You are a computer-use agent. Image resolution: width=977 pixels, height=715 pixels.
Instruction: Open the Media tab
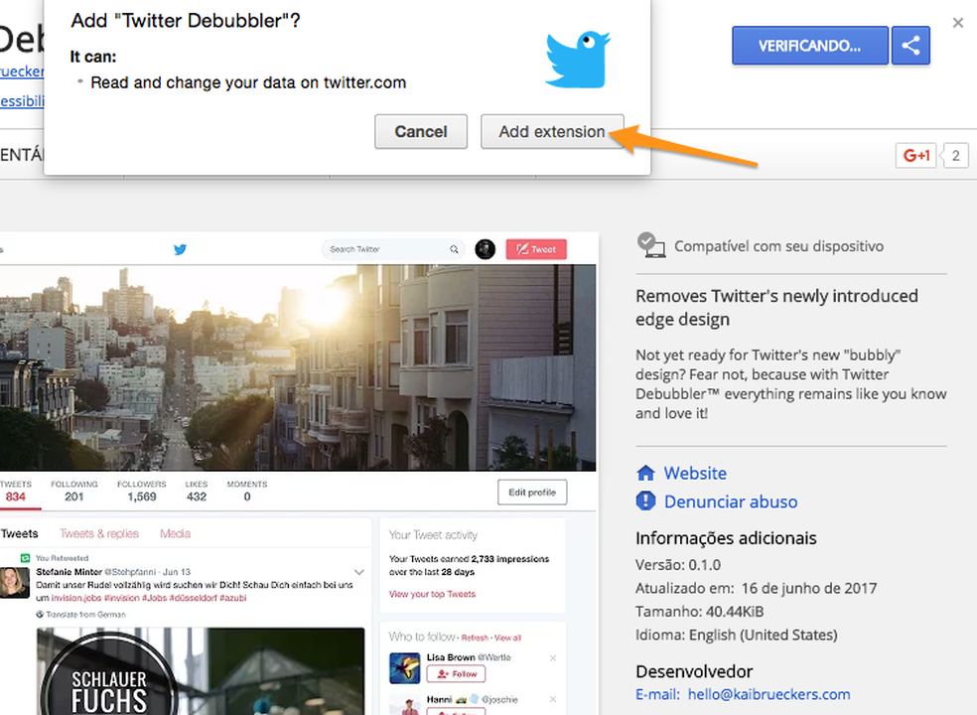[x=175, y=533]
